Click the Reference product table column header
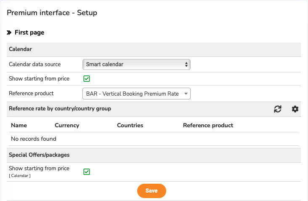 [x=208, y=125]
